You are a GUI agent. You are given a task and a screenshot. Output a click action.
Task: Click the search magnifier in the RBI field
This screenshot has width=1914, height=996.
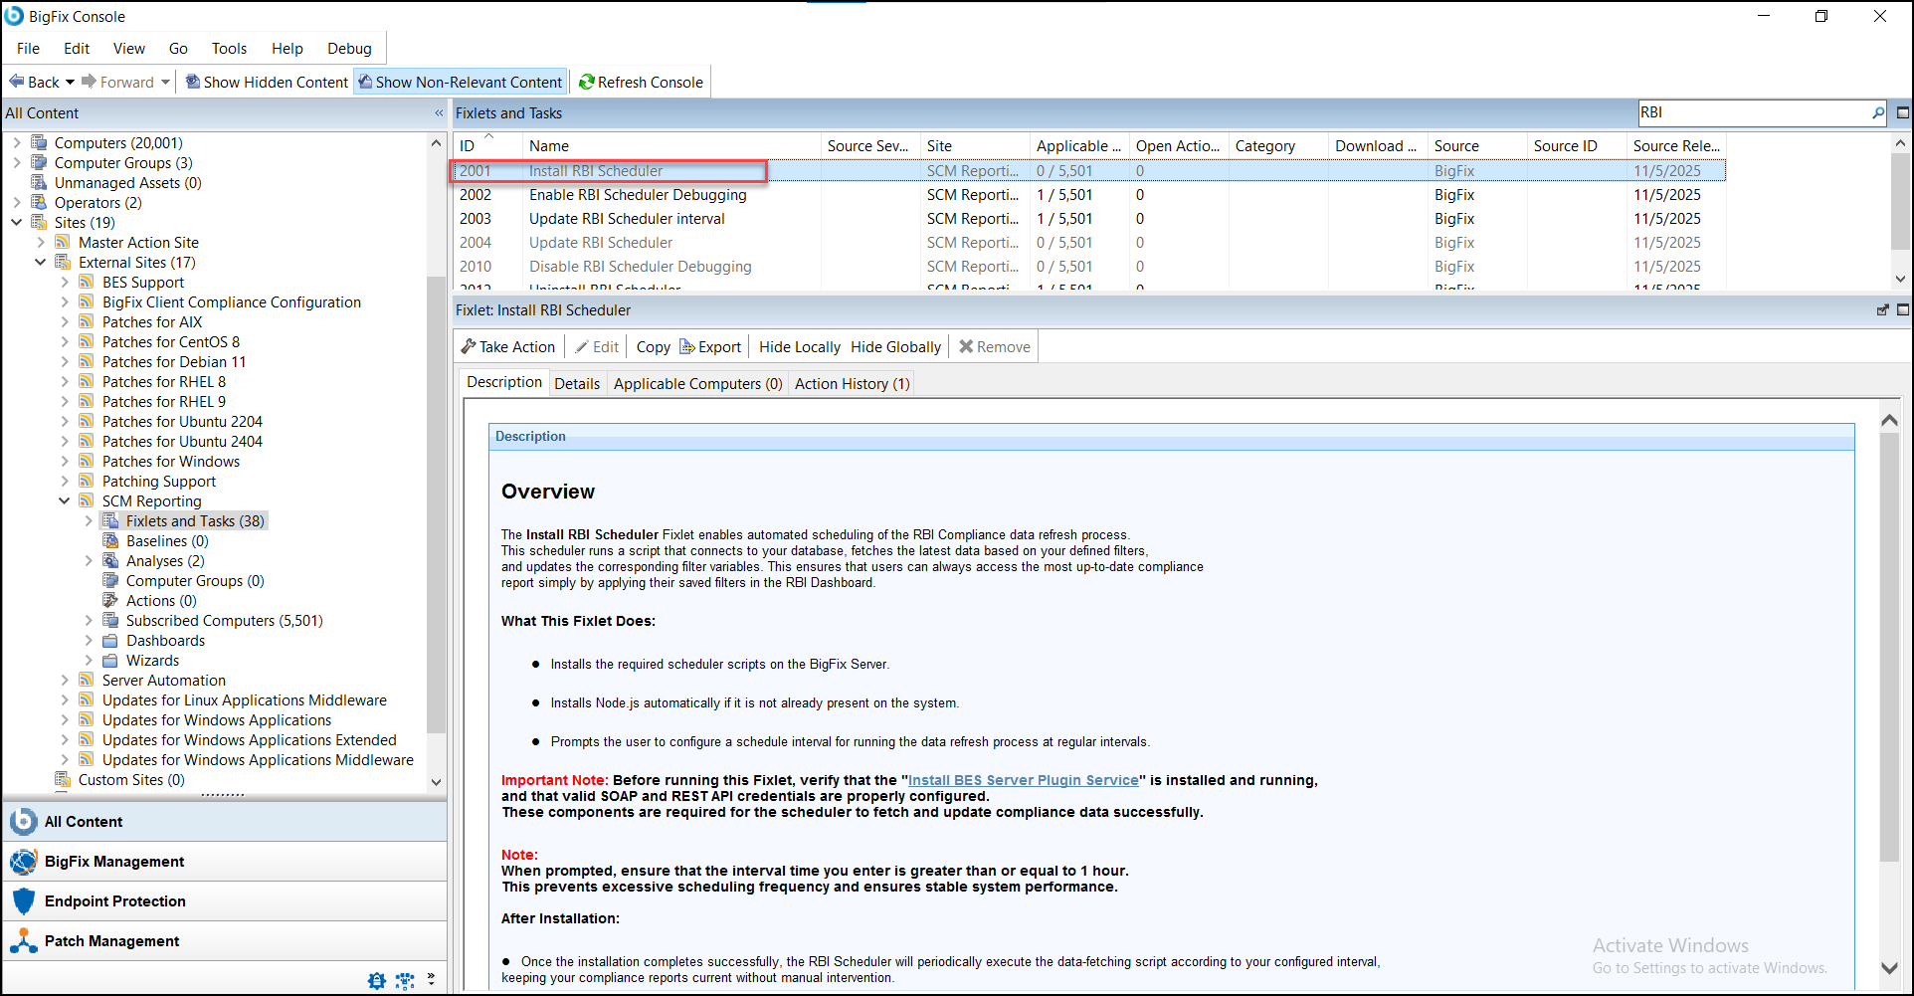[1878, 112]
